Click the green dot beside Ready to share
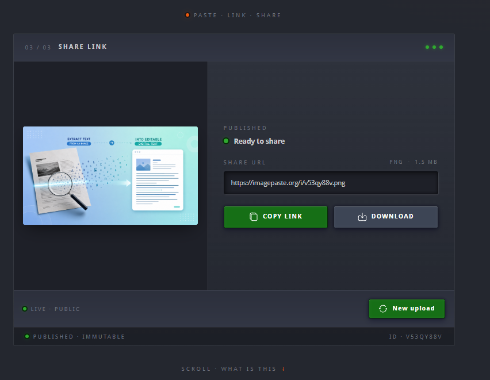This screenshot has height=380, width=490. 226,141
